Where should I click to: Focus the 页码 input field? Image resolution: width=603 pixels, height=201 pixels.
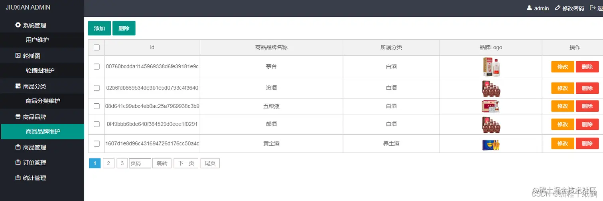(140, 163)
